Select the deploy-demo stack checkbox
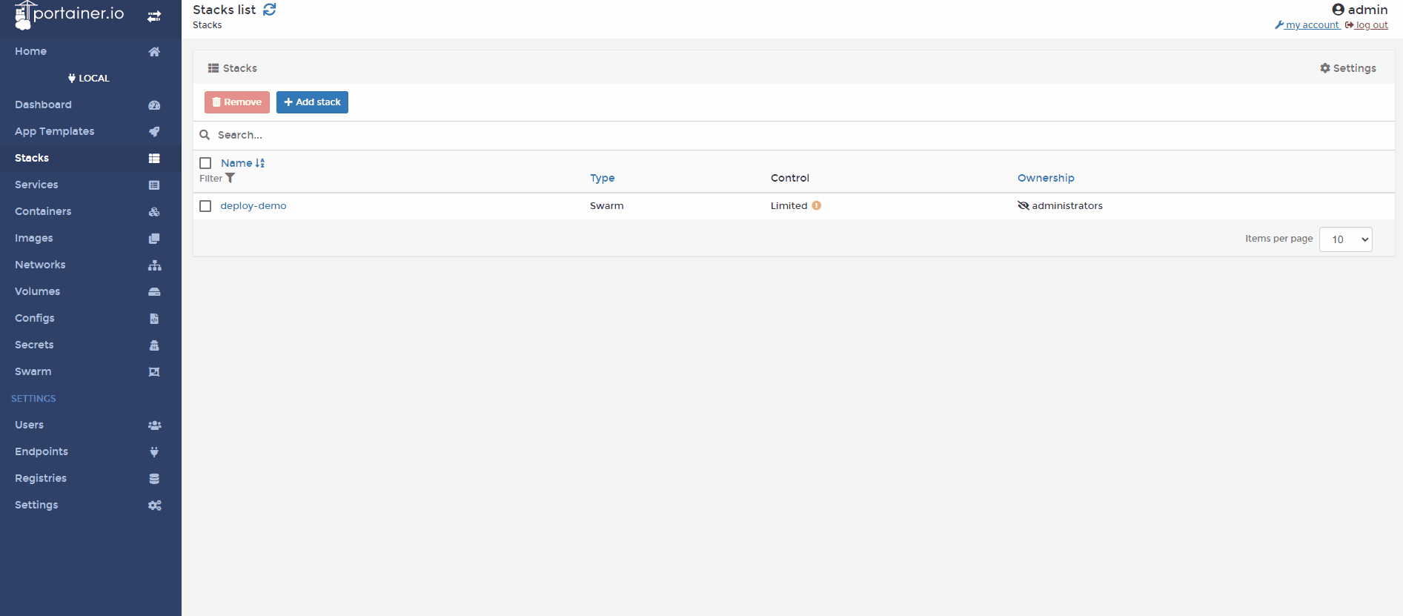 click(205, 206)
